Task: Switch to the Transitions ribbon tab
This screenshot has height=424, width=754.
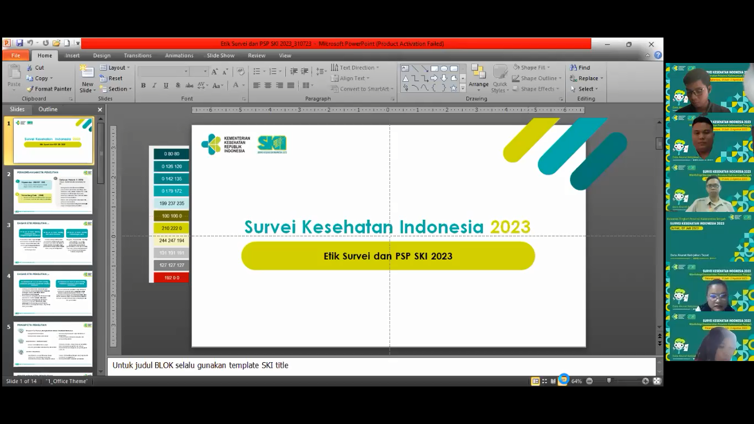Action: pos(137,56)
